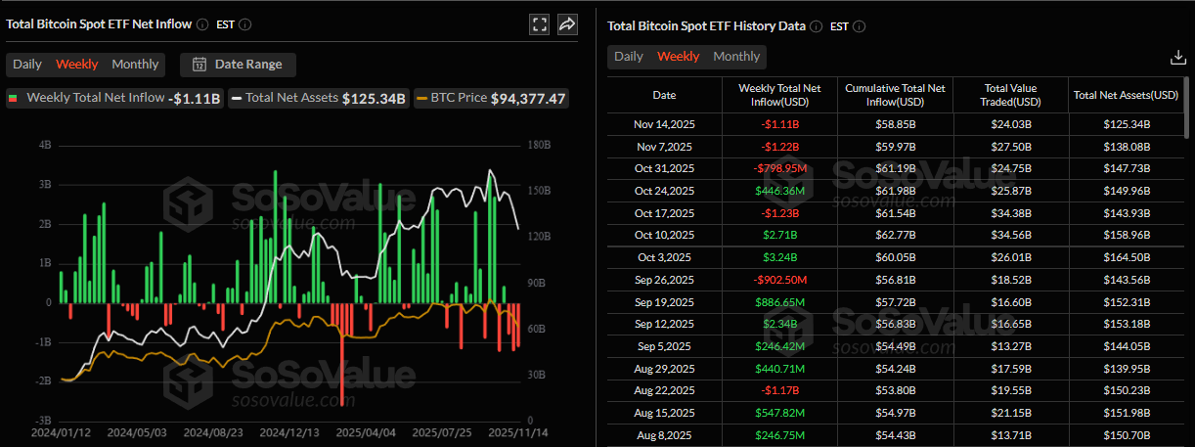This screenshot has width=1195, height=447.
Task: Select Monthly tab in History Data table
Action: pyautogui.click(x=736, y=57)
